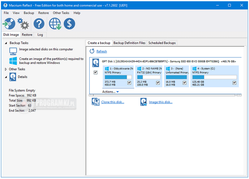Click the Start Sector 63 value
This screenshot has height=179, width=249.
pyautogui.click(x=29, y=105)
